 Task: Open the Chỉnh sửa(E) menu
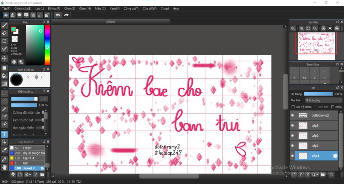pos(23,8)
